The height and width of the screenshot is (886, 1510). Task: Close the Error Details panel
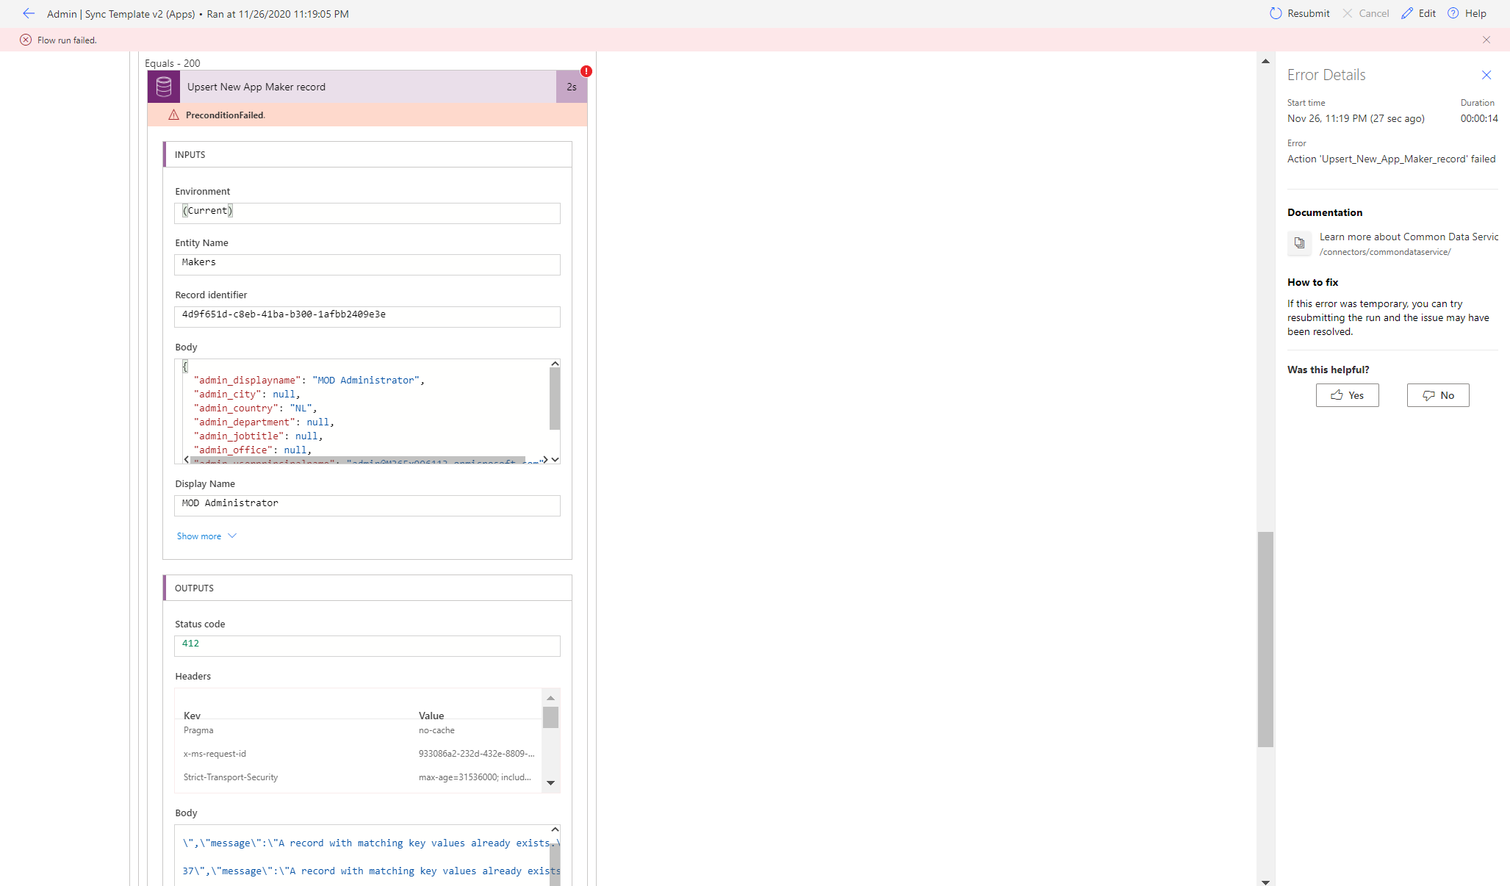(x=1486, y=75)
